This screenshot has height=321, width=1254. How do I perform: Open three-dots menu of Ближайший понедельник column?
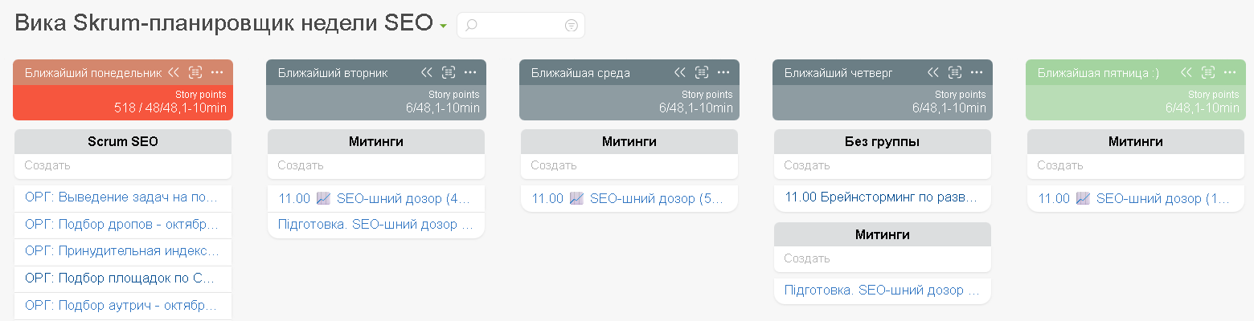[217, 72]
